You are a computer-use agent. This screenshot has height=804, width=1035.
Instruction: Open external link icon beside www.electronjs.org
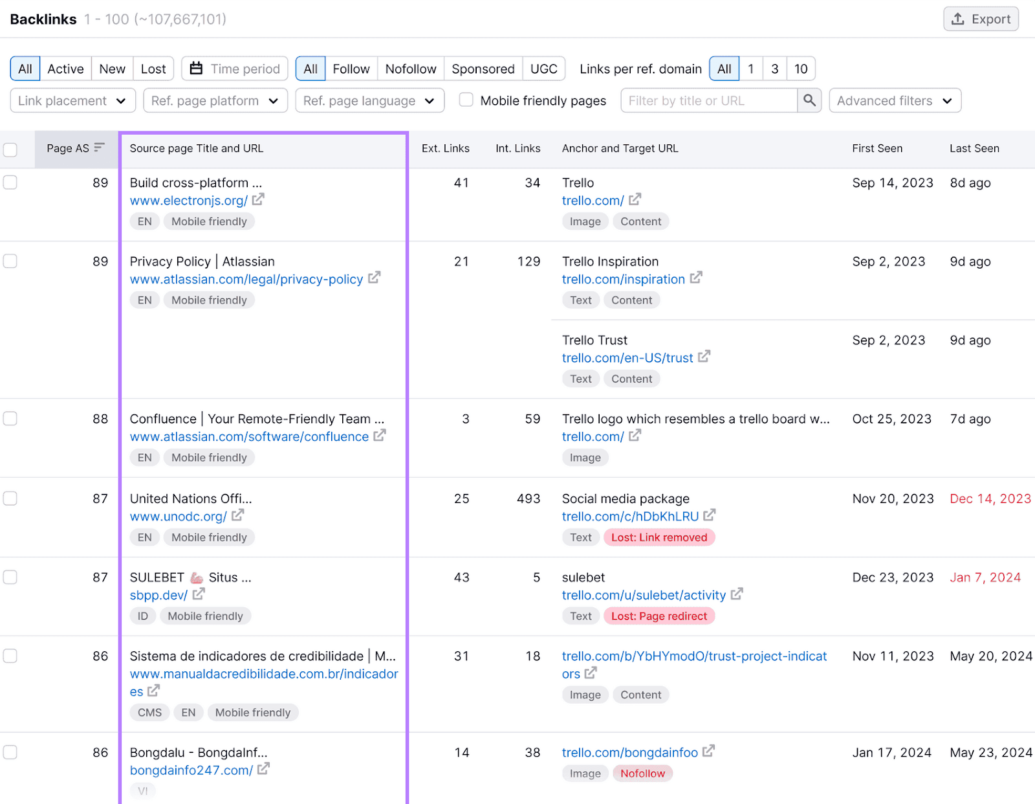click(257, 200)
